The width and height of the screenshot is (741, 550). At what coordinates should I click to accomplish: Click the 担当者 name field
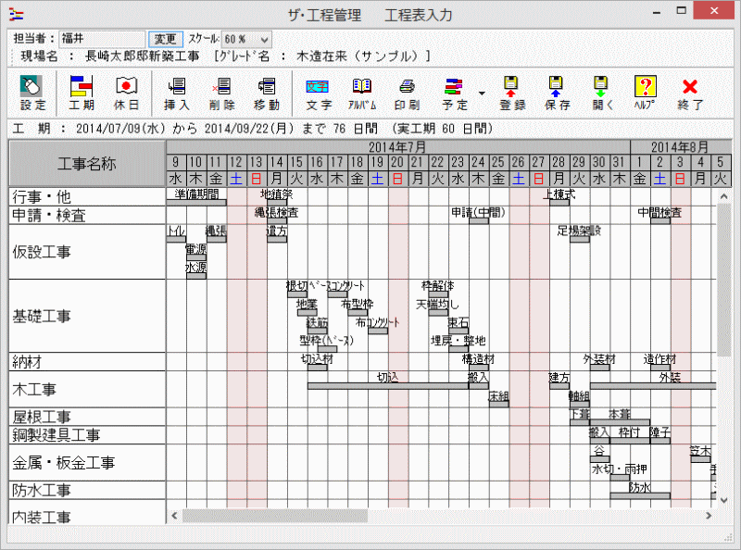click(x=102, y=39)
